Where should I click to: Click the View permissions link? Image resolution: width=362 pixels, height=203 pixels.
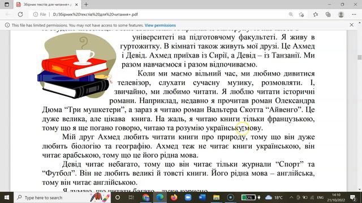[160, 25]
